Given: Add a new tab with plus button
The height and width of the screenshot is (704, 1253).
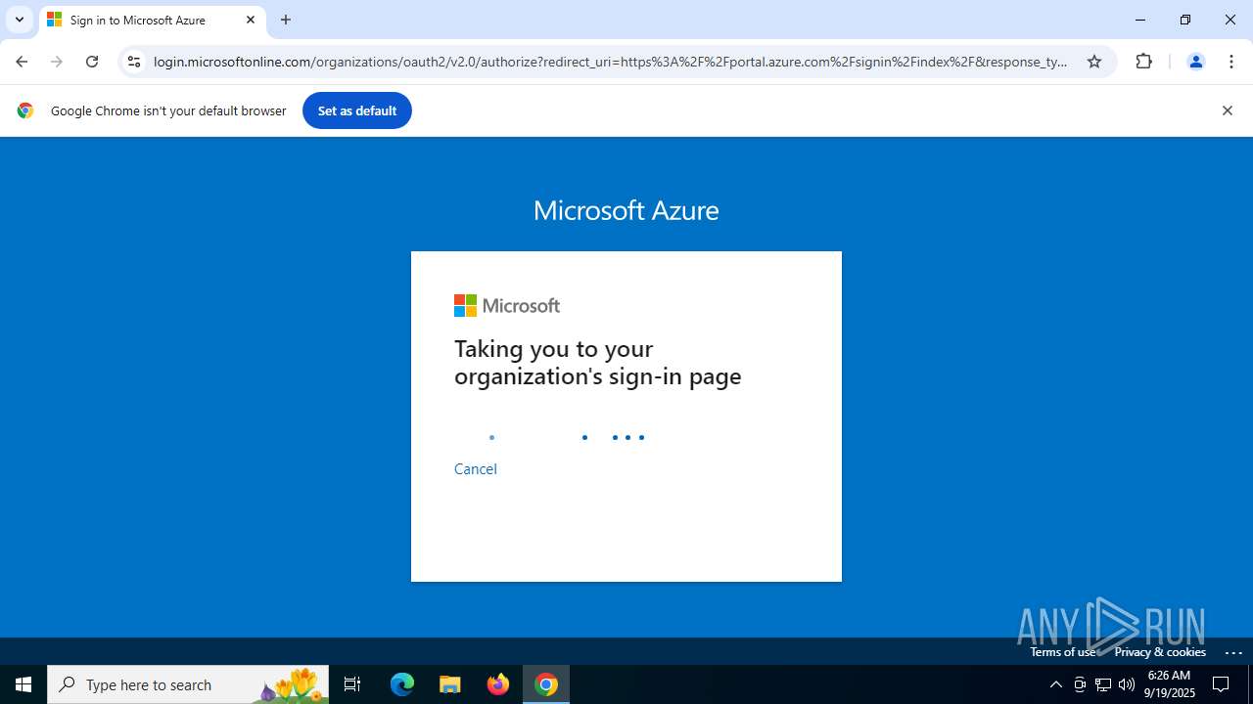Looking at the screenshot, I should (x=286, y=20).
